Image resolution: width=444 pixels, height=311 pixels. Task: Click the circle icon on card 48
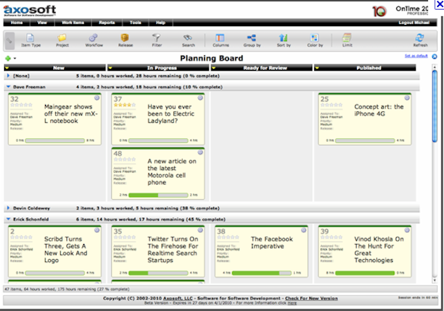click(x=200, y=153)
